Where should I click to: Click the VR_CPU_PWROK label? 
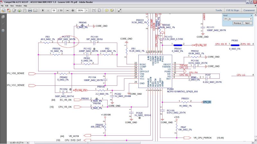pos(202,138)
